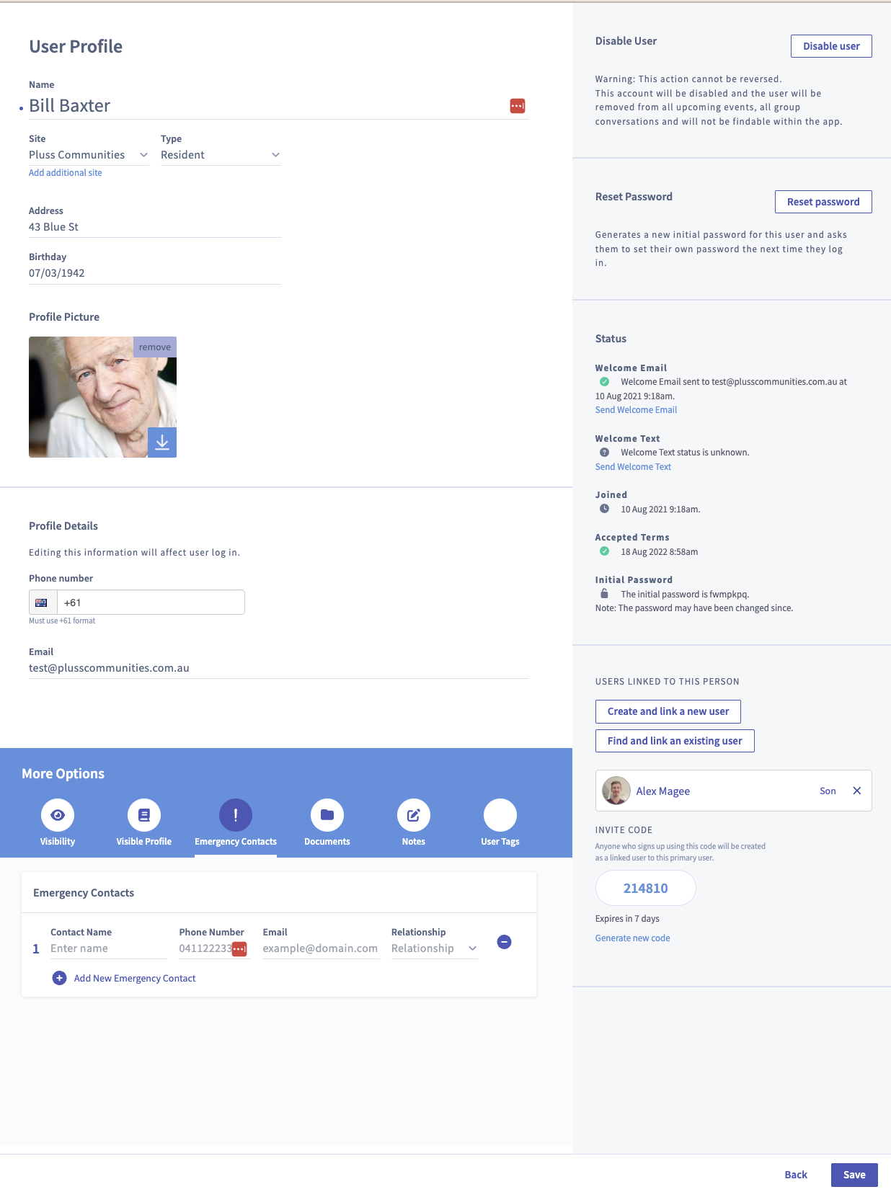
Task: Click the Accepted Terms green check icon
Action: 605,551
